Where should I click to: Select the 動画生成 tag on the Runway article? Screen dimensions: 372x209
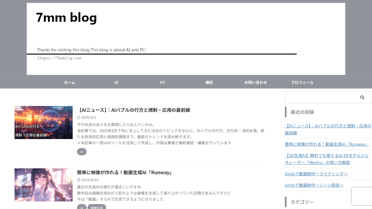coord(96,207)
